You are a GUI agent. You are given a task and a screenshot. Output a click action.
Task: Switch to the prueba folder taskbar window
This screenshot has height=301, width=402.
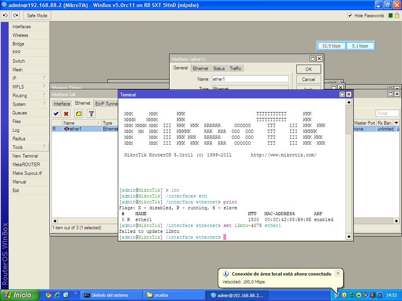tap(174, 295)
